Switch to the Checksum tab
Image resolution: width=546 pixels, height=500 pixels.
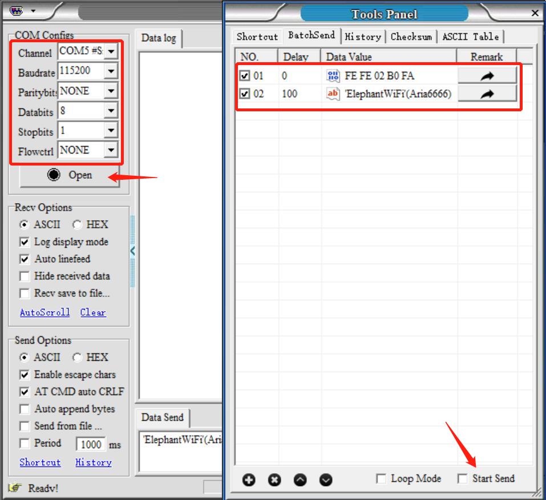(411, 37)
